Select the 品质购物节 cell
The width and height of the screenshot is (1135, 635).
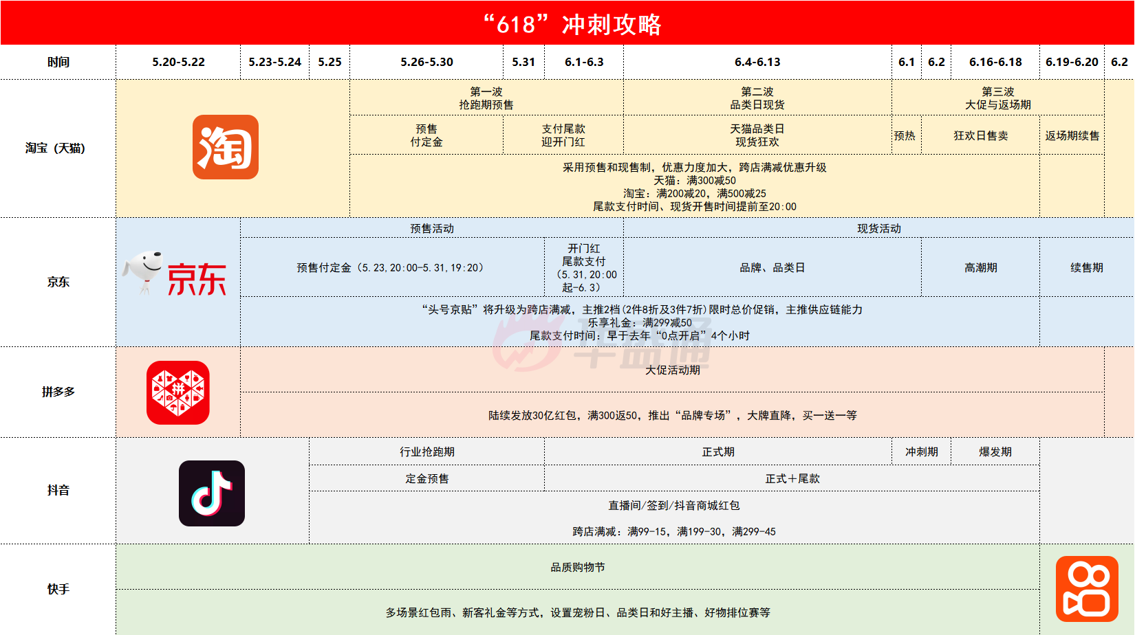pos(578,567)
